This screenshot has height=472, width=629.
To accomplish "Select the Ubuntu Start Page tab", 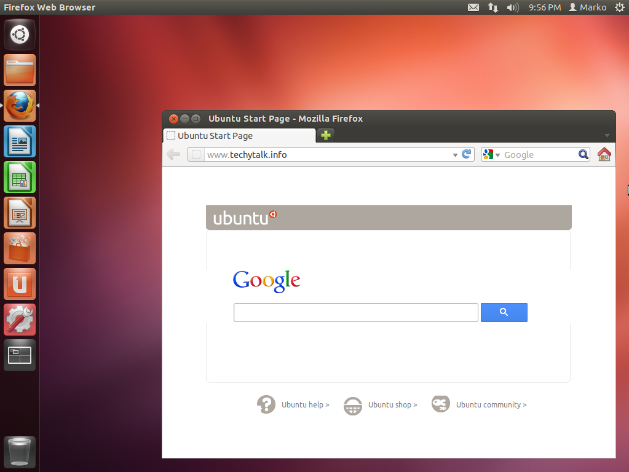I will click(x=240, y=136).
